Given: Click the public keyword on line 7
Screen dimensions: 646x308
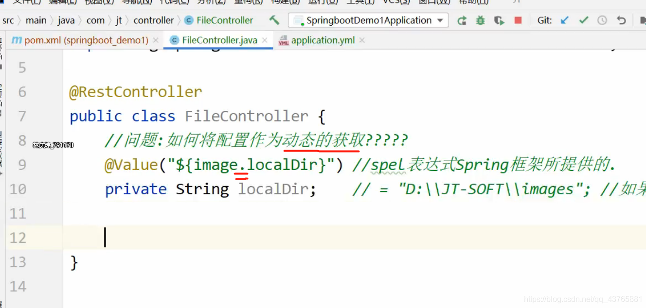Looking at the screenshot, I should point(96,116).
